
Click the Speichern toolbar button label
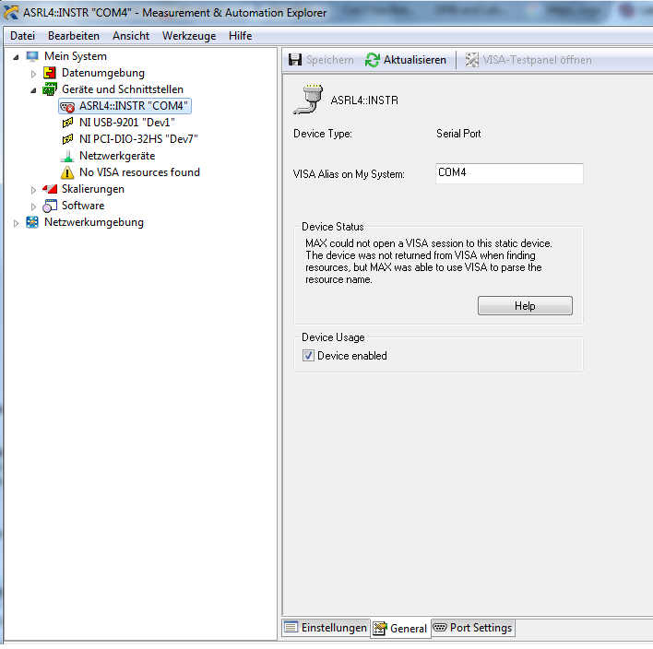tap(330, 60)
